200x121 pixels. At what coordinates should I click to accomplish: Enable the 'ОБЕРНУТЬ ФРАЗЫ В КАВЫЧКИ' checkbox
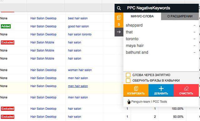(x=128, y=80)
